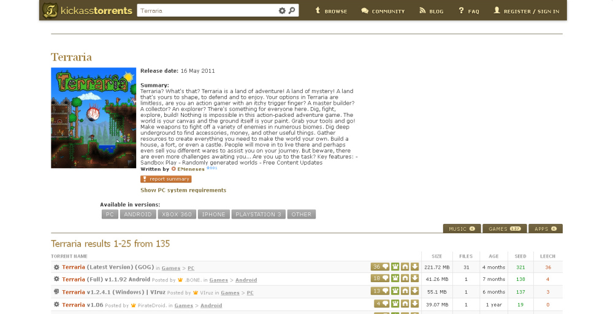The width and height of the screenshot is (613, 314).
Task: Click gear type icon of v1.06 row
Action: [x=56, y=305]
